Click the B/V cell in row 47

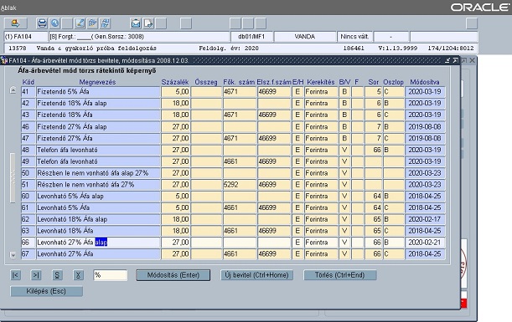(x=344, y=138)
